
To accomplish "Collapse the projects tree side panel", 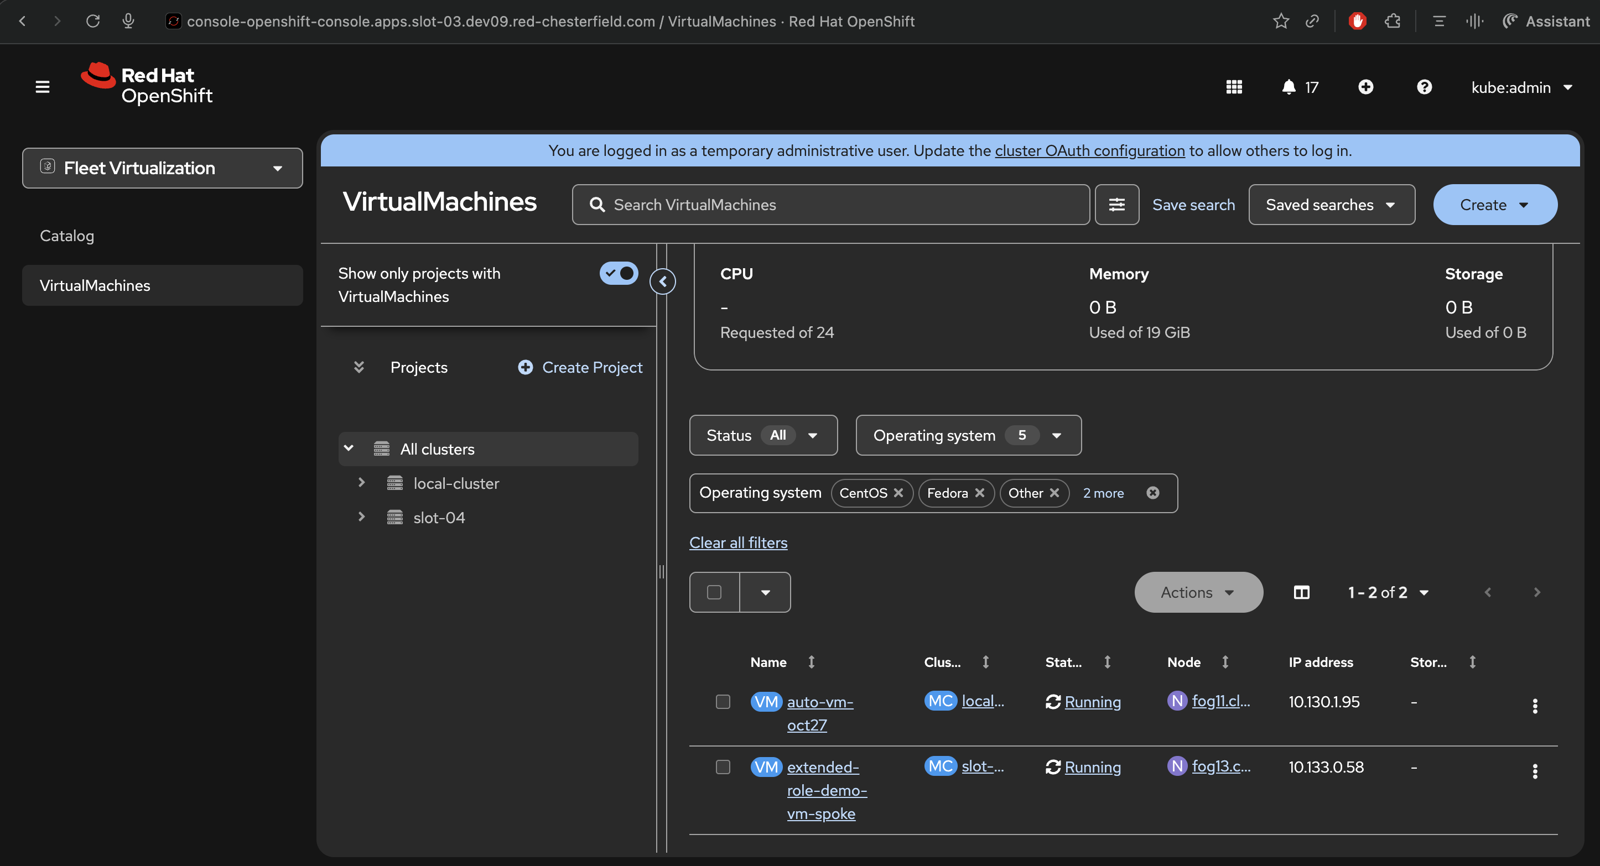I will click(663, 282).
